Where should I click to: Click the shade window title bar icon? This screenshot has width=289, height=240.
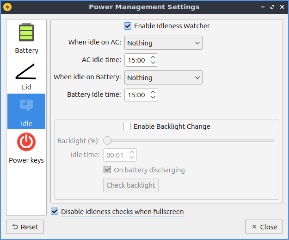[x=262, y=7]
